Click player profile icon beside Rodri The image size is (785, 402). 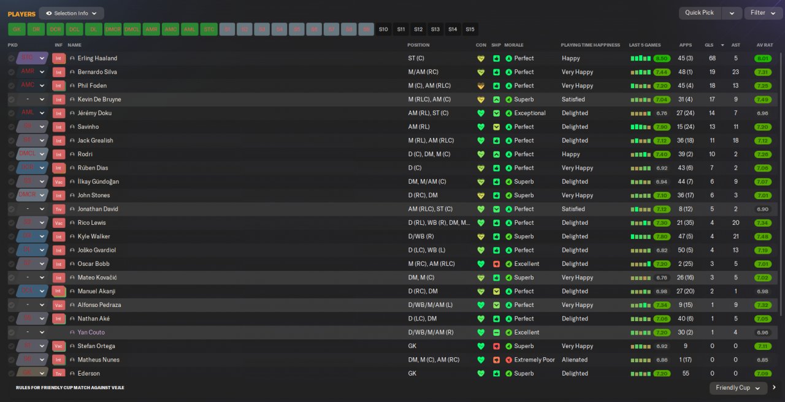72,154
